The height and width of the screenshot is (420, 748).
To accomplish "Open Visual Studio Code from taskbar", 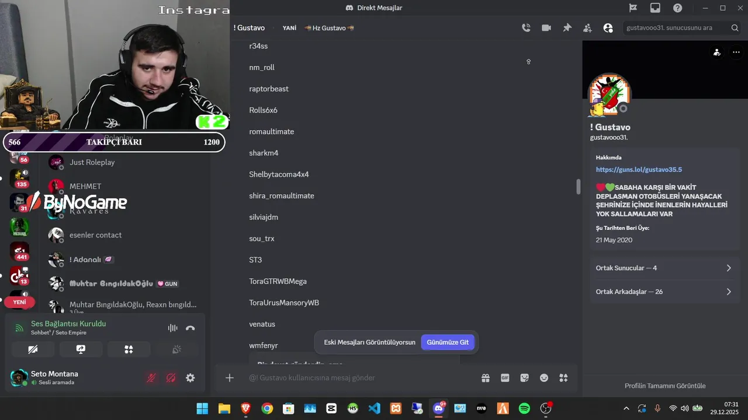I will (375, 408).
